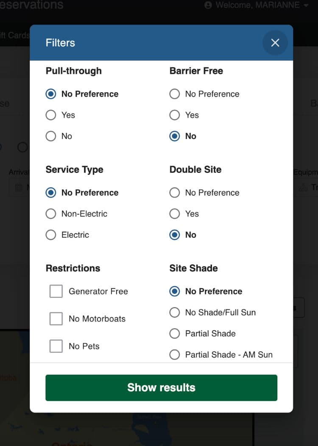Choose No under Pull-through
The image size is (318, 446).
(x=51, y=136)
